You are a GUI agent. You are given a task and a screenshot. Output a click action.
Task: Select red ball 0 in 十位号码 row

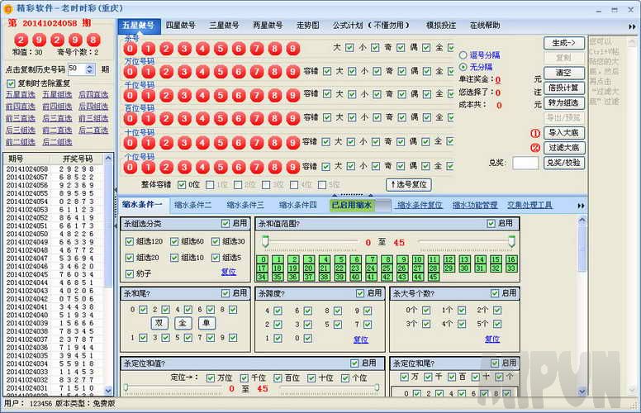coord(130,143)
